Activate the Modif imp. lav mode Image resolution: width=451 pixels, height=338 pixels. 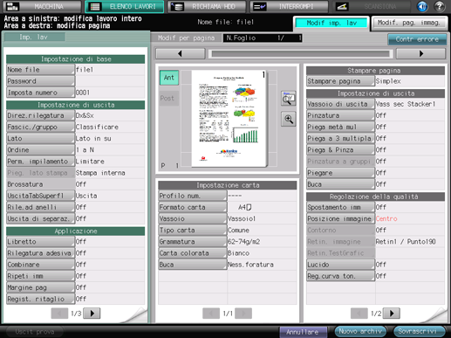331,23
